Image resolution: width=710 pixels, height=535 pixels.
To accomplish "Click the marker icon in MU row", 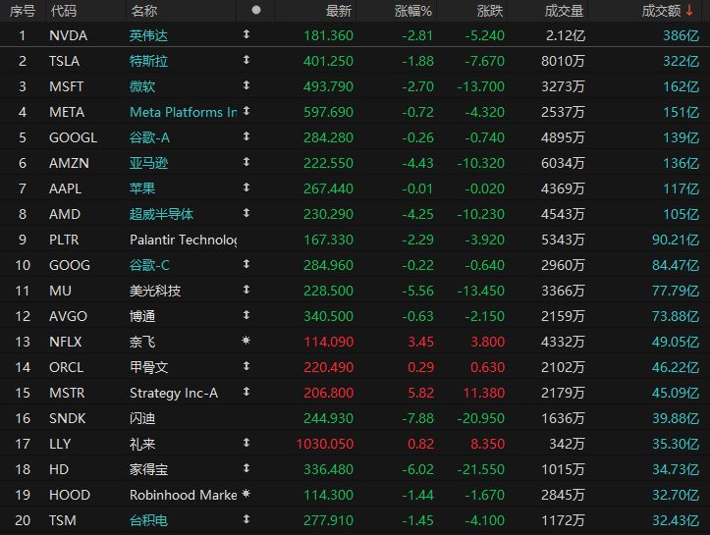I will click(246, 290).
